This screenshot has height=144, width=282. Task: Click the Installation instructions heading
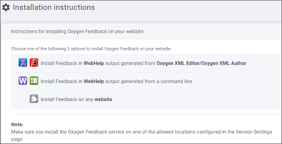coord(54,7)
